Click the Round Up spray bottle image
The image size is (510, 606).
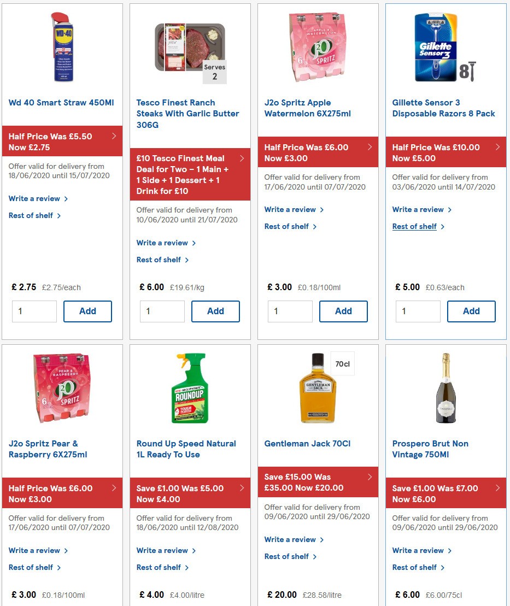tap(190, 388)
